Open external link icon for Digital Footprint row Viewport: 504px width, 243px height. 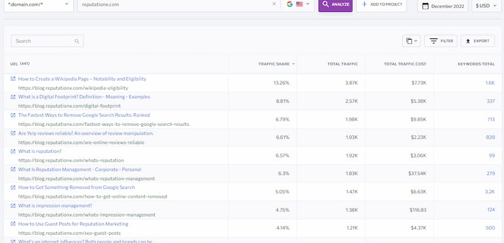pyautogui.click(x=13, y=96)
